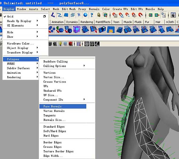
Task: Open the Edit Mesh menu
Action: coord(69,9)
